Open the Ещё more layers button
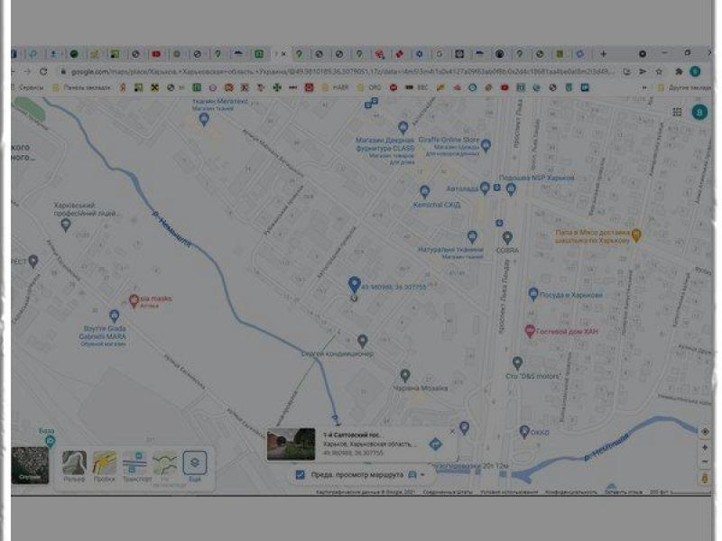This screenshot has width=722, height=541. click(x=196, y=464)
